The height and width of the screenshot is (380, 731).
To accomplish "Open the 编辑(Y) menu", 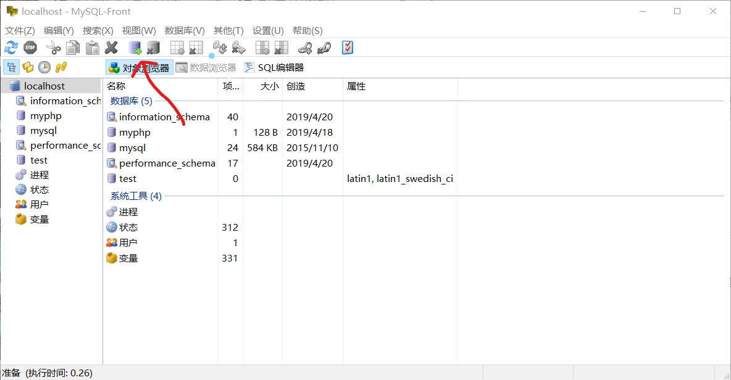I will coord(59,31).
